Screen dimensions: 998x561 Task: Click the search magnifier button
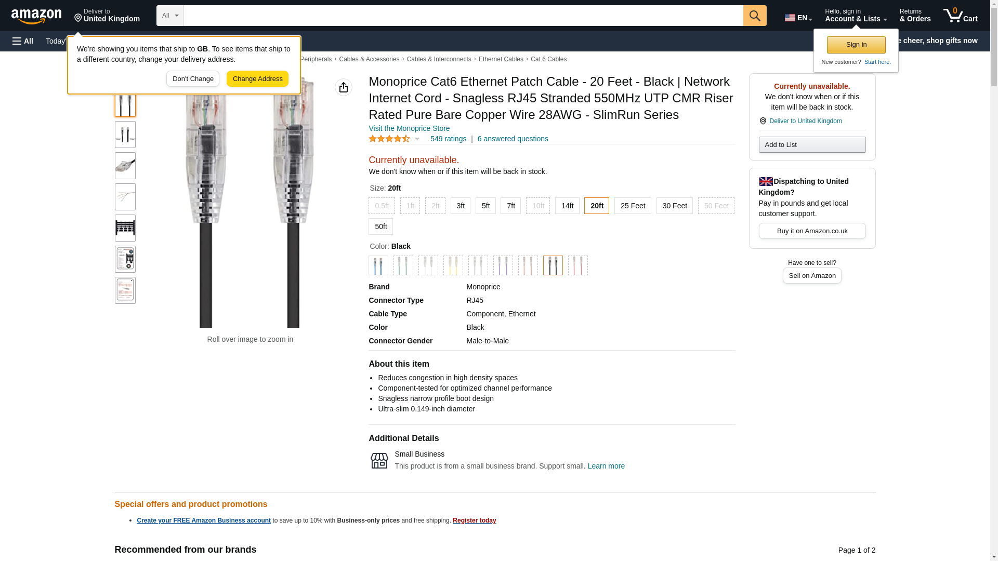(x=755, y=16)
